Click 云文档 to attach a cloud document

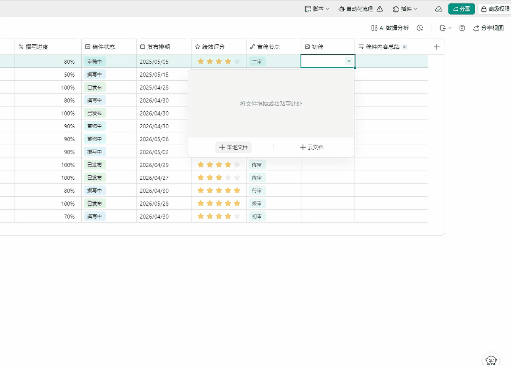pyautogui.click(x=312, y=147)
